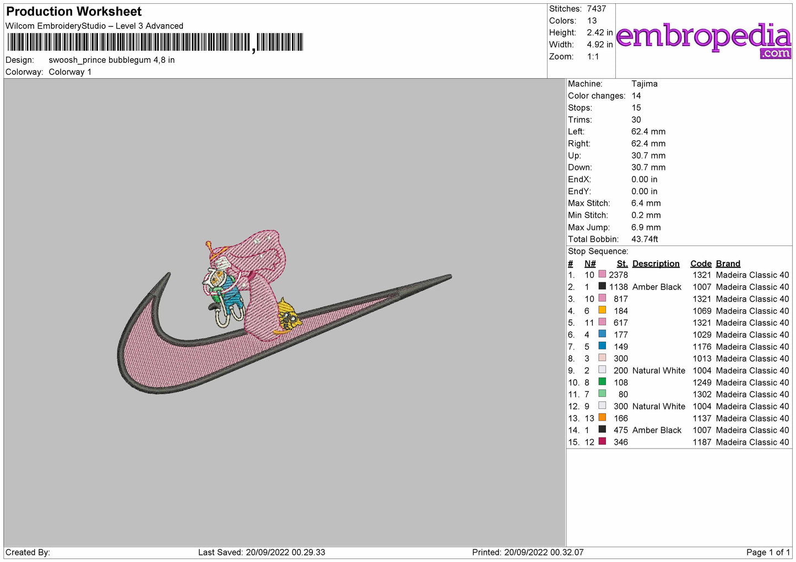
Task: Click the pink swatch beside 617 stitches
Action: click(602, 322)
